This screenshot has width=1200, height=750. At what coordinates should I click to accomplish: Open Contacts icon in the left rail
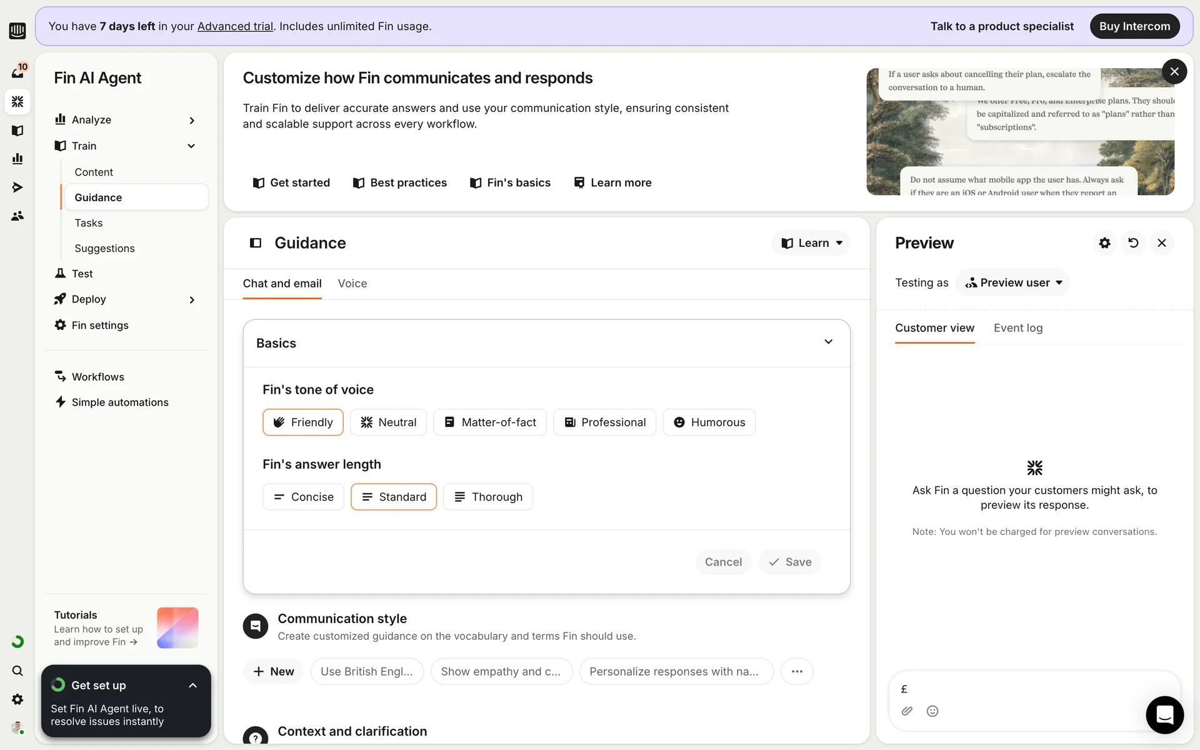[x=17, y=216]
